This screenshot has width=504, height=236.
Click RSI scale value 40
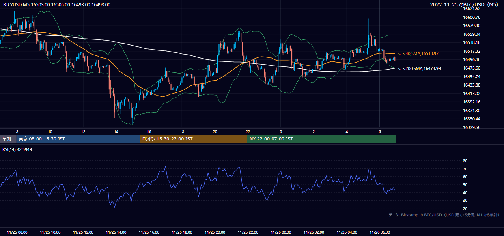point(465,192)
